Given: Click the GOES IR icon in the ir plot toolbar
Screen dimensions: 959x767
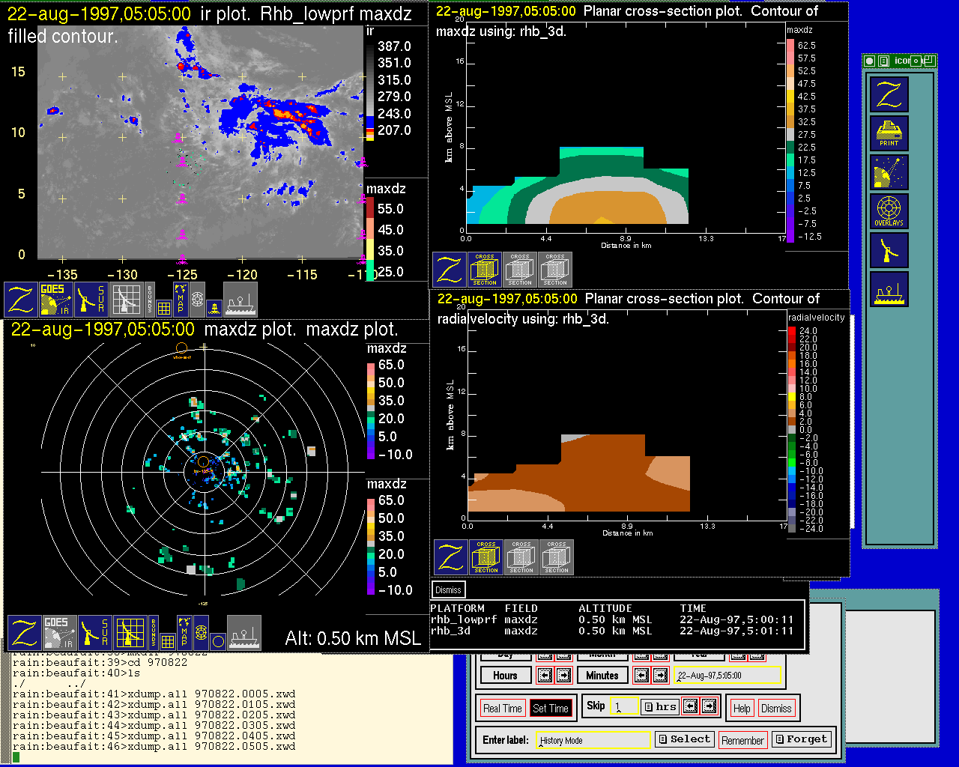Looking at the screenshot, I should pyautogui.click(x=56, y=299).
